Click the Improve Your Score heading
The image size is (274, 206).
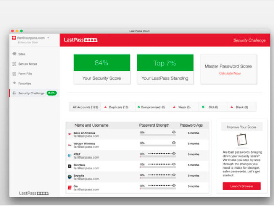tap(242, 127)
